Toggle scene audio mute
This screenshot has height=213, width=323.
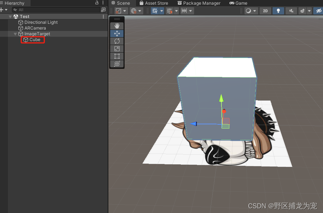[291, 11]
